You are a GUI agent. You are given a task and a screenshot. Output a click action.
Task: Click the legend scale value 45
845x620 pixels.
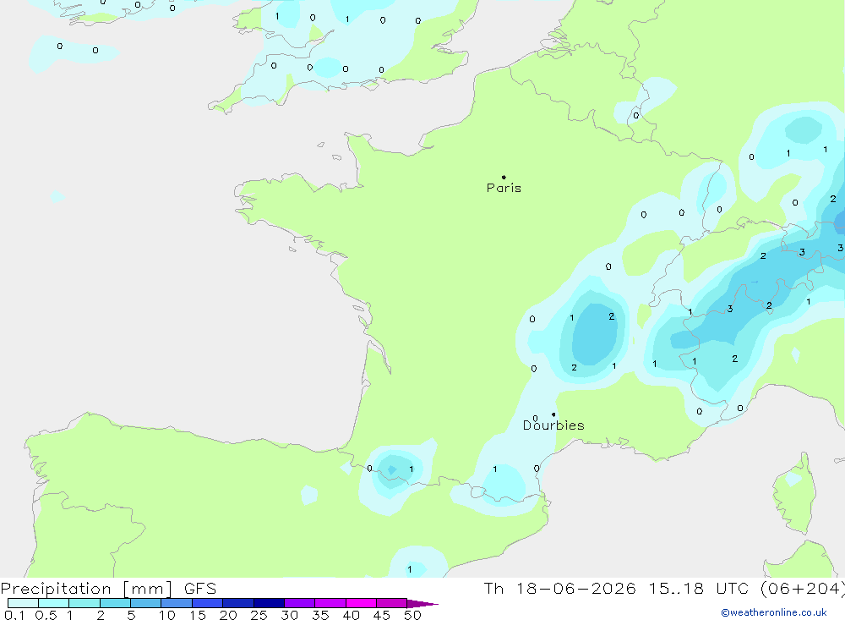382,615
